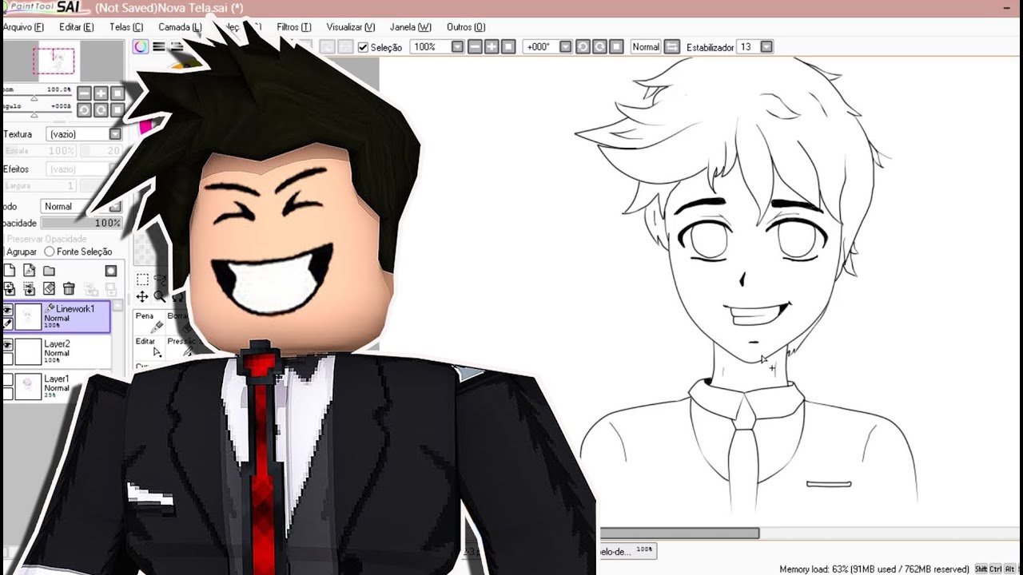Viewport: 1023px width, 575px height.
Task: Select the magnifier zoom tool
Action: pyautogui.click(x=159, y=297)
